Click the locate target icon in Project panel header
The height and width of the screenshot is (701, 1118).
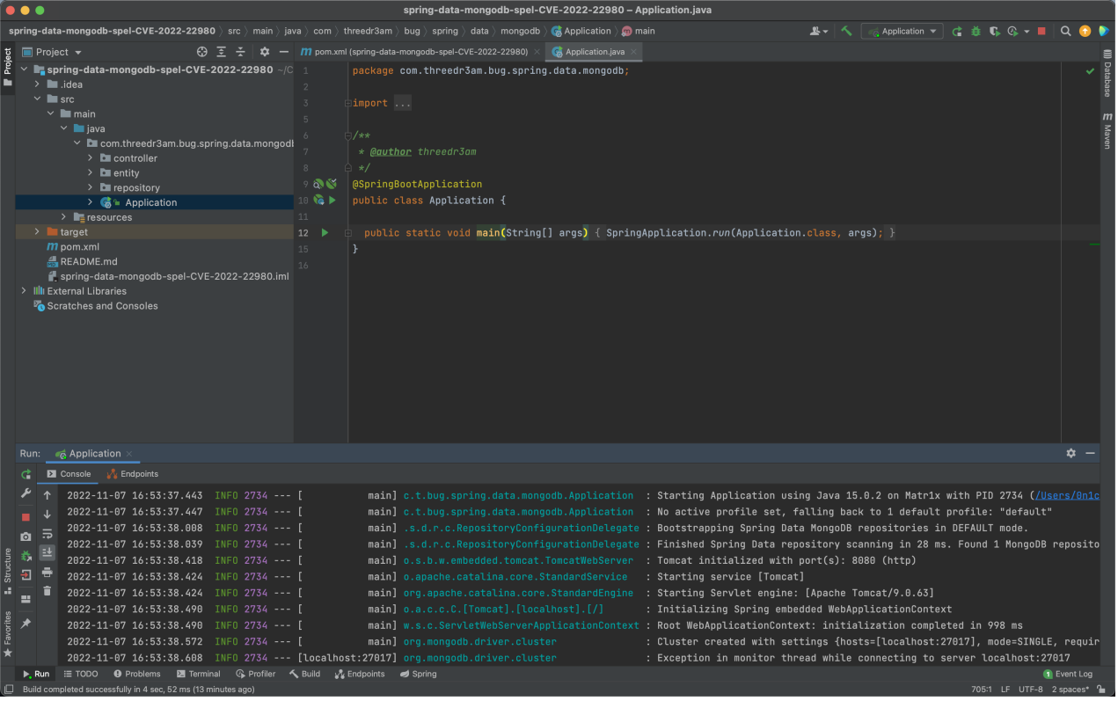202,52
